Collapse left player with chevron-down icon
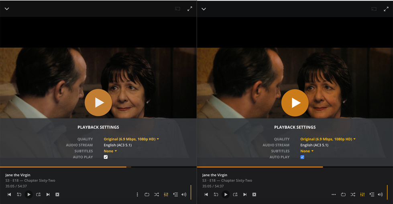 [7, 9]
